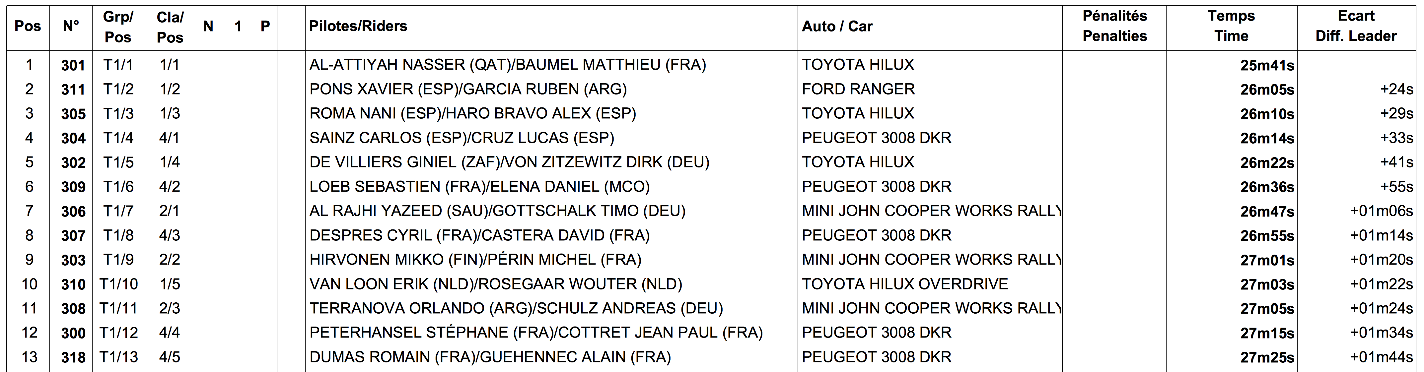Image resolution: width=1424 pixels, height=372 pixels.
Task: Click the leader time 25m41s
Action: click(x=1266, y=65)
